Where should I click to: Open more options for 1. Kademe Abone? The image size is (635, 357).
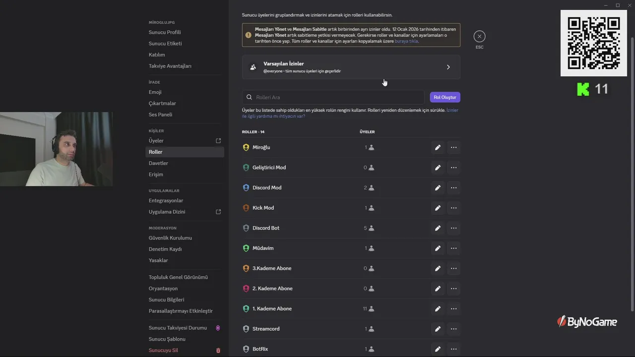pos(453,309)
